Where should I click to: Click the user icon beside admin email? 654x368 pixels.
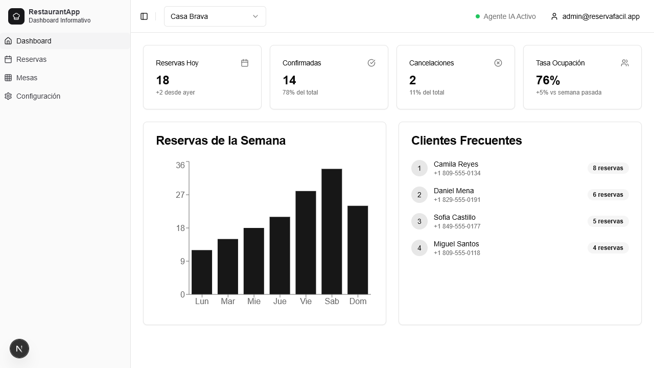[x=554, y=16]
